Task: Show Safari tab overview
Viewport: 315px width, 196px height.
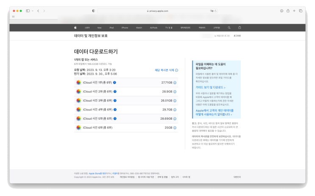Action: (301, 11)
